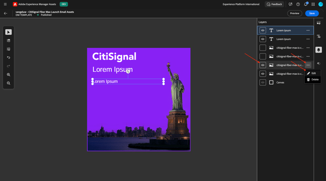Toggle the highlighted Layers stack icon
Screen dimensions: 326x181
point(319,50)
